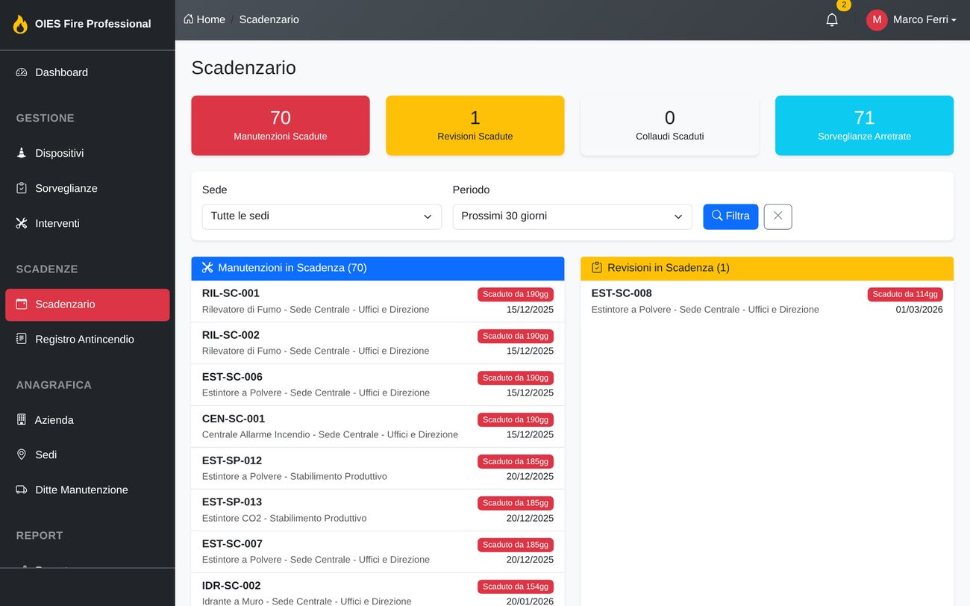Open Dispositivi menu item
This screenshot has width=970, height=606.
tap(87, 153)
